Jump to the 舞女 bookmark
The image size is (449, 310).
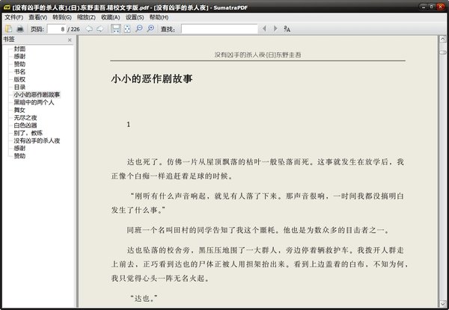(19, 110)
